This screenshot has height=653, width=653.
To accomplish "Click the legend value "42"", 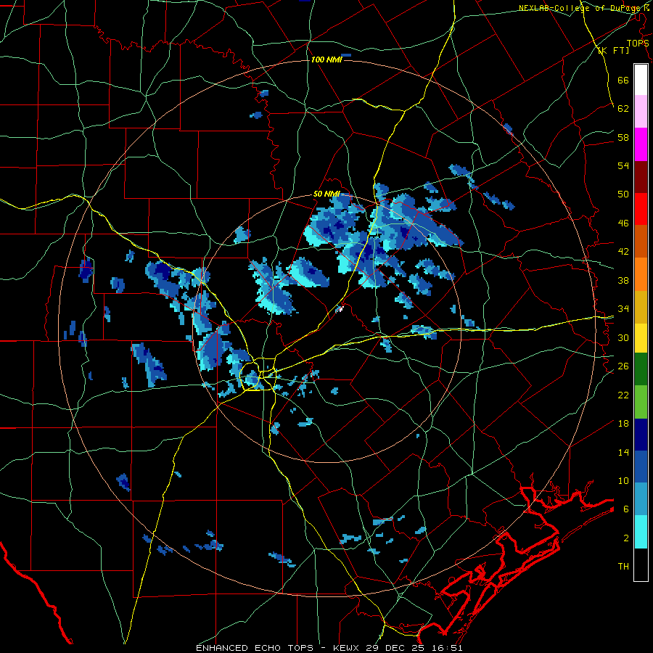I will tap(623, 252).
